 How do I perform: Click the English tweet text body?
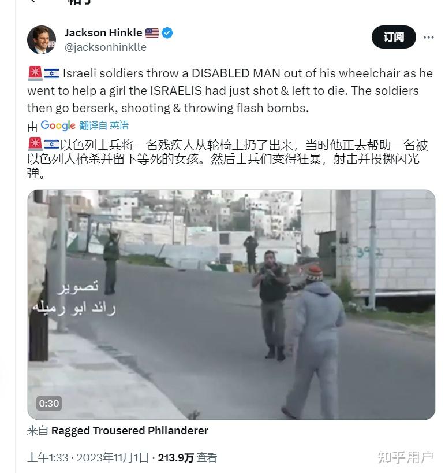pyautogui.click(x=230, y=91)
